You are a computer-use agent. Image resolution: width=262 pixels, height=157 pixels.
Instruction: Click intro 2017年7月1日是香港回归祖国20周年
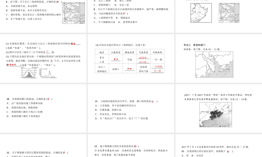(x=216, y=147)
